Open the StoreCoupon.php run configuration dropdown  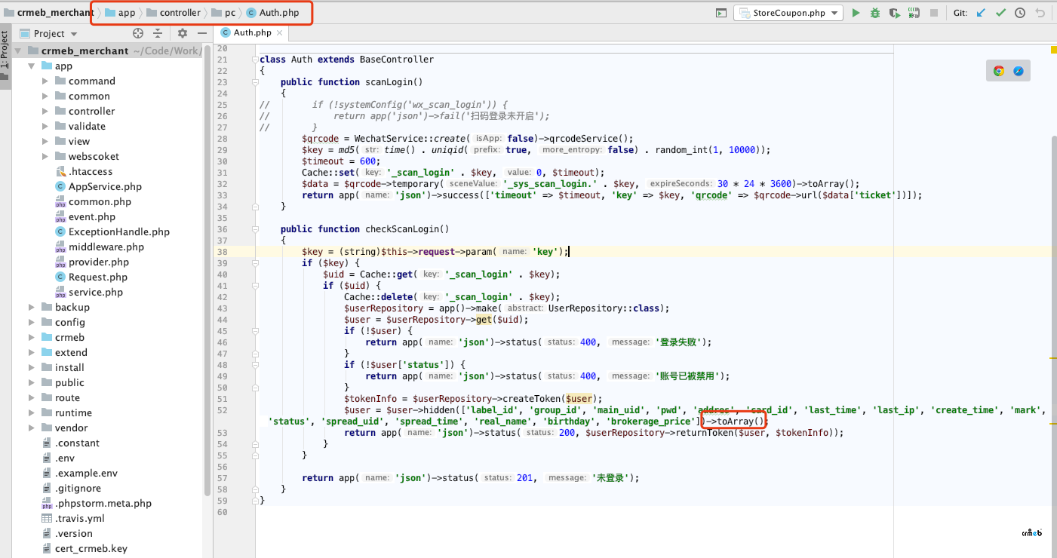[788, 13]
